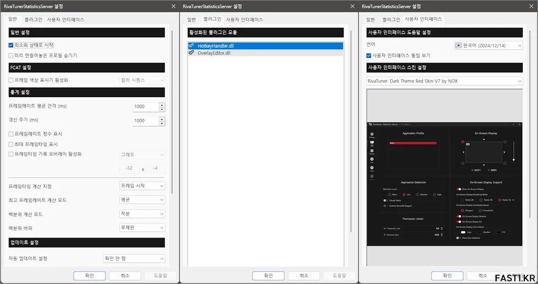The height and width of the screenshot is (284, 538).
Task: Click 취소 button in left window
Action: coord(125,276)
